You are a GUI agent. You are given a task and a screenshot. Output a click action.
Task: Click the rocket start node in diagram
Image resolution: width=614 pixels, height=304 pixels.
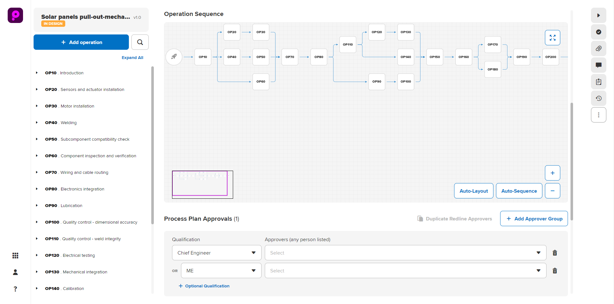174,57
